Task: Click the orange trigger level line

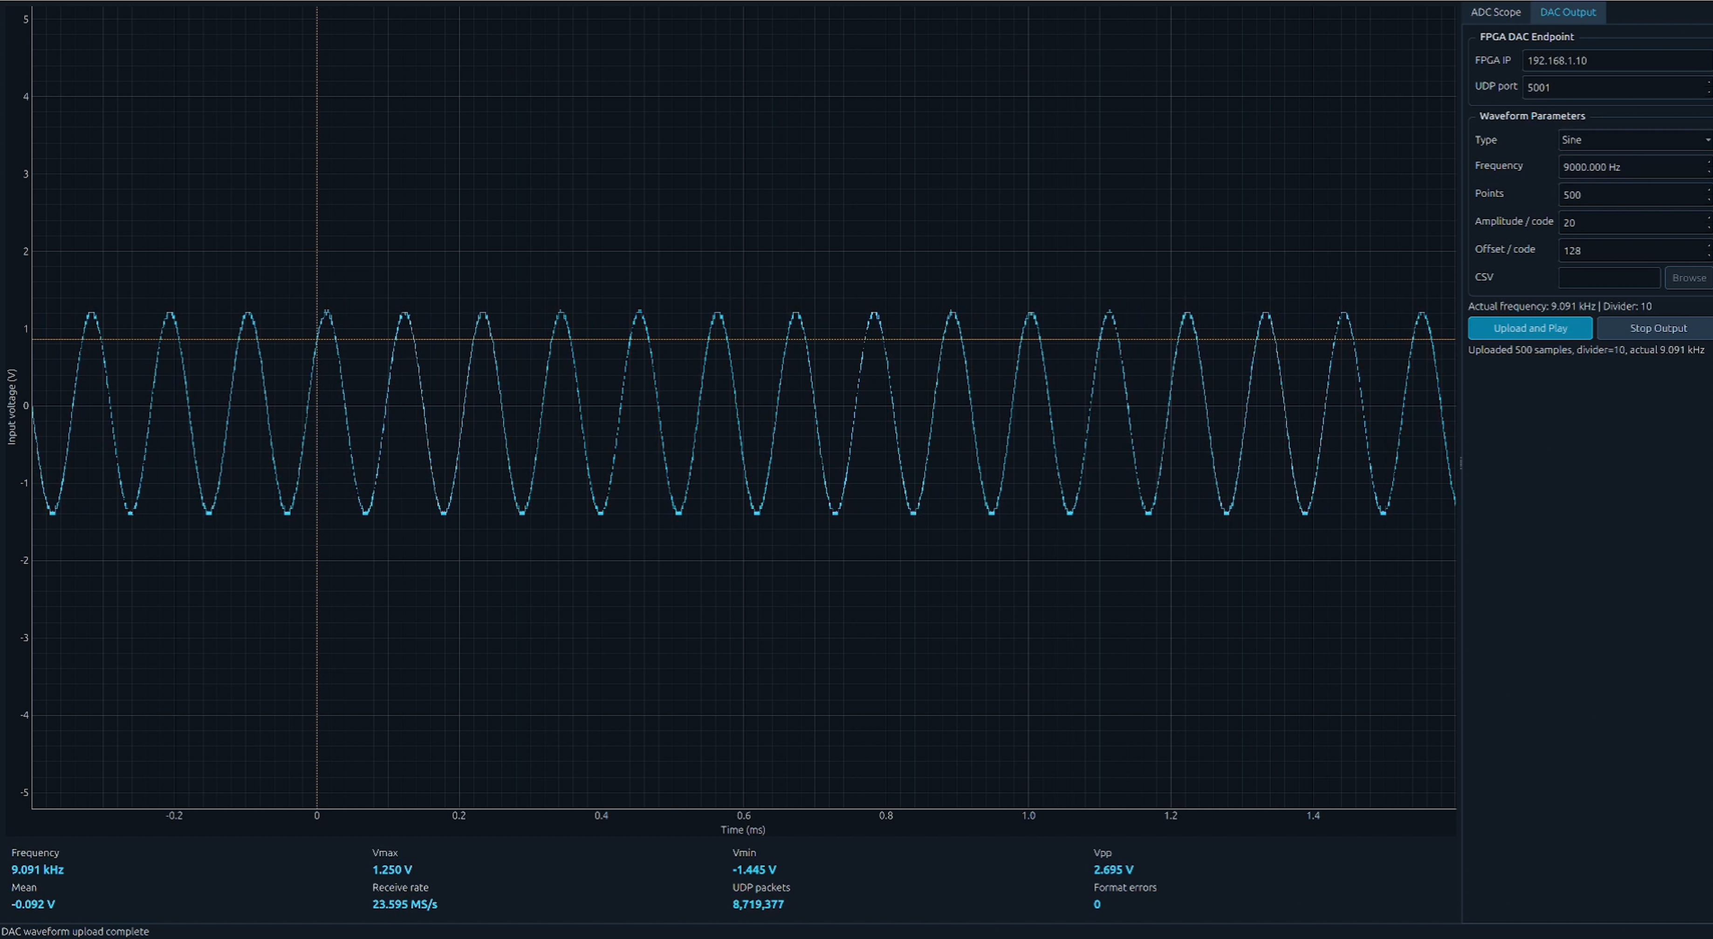Action: pyautogui.click(x=743, y=340)
